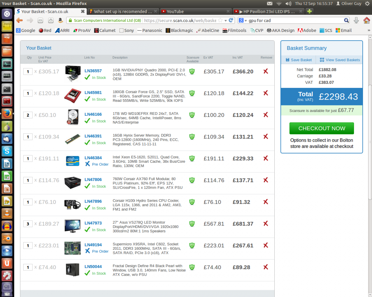Click the CHECKOUT NOW button
Screen dimensions: 372x297
pos(321,128)
